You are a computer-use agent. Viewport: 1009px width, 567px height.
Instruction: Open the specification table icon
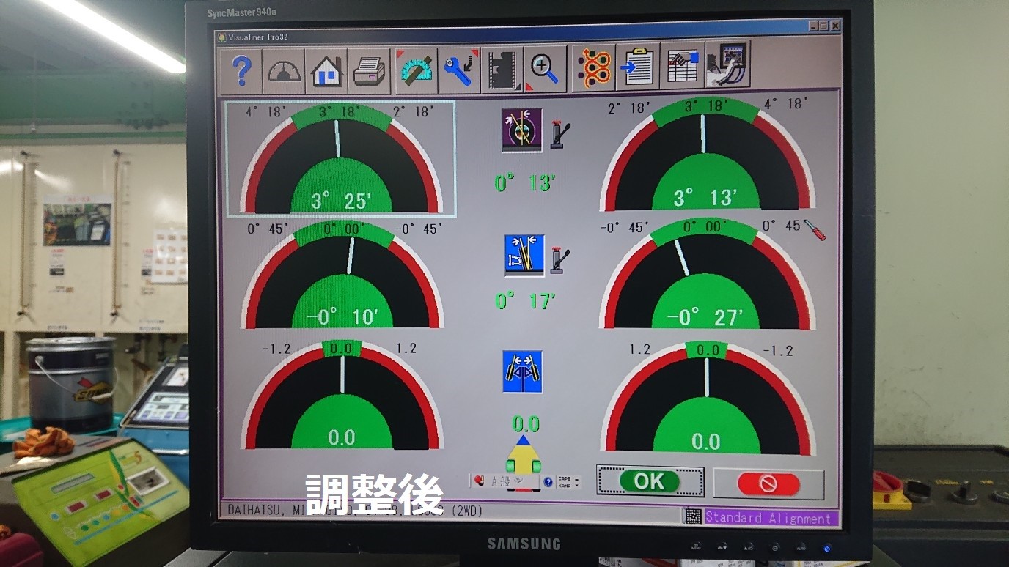tap(682, 67)
